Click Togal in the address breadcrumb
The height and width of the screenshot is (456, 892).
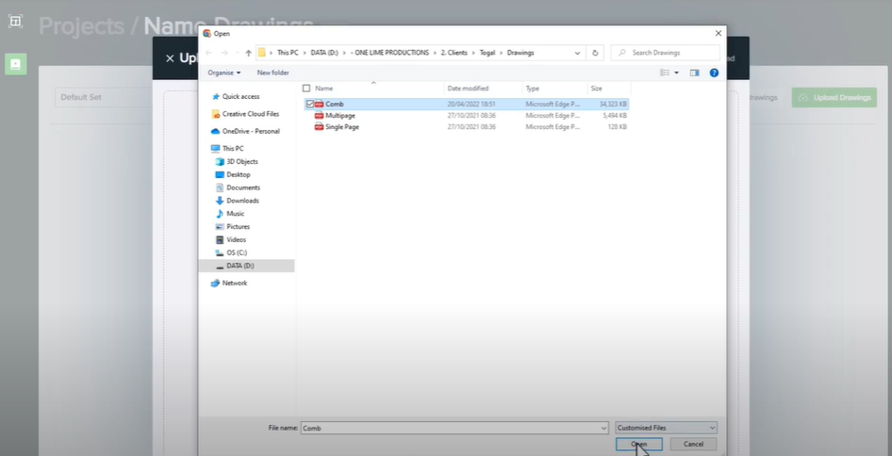487,53
